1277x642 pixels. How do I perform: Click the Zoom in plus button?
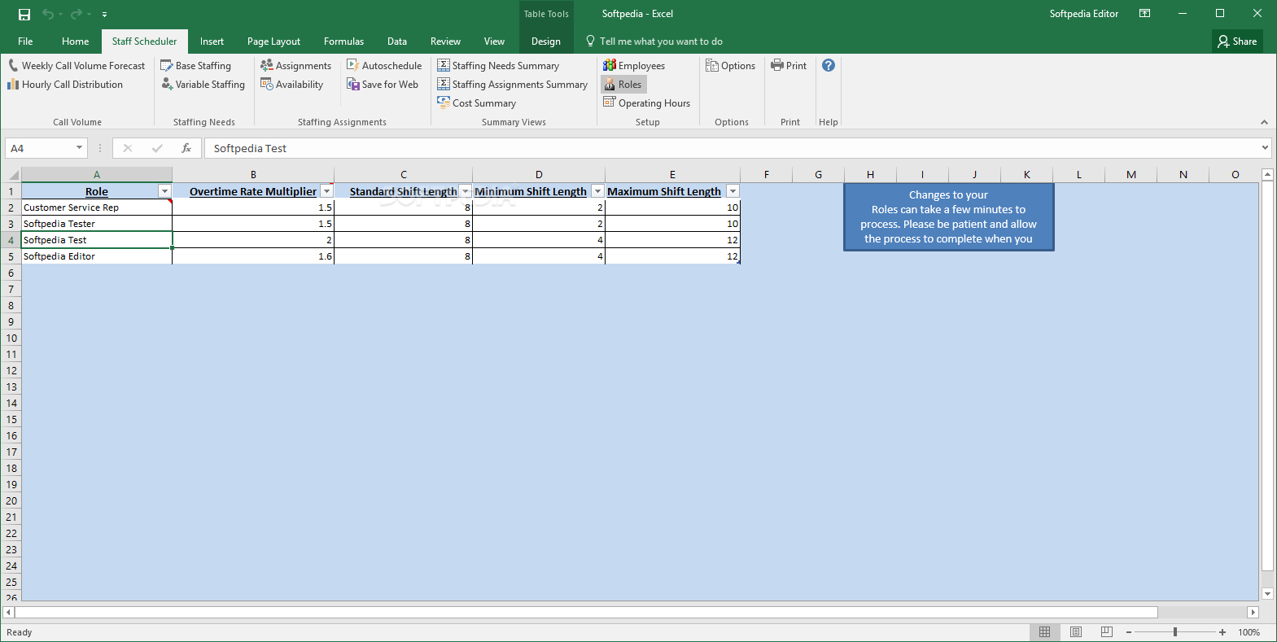tap(1222, 632)
